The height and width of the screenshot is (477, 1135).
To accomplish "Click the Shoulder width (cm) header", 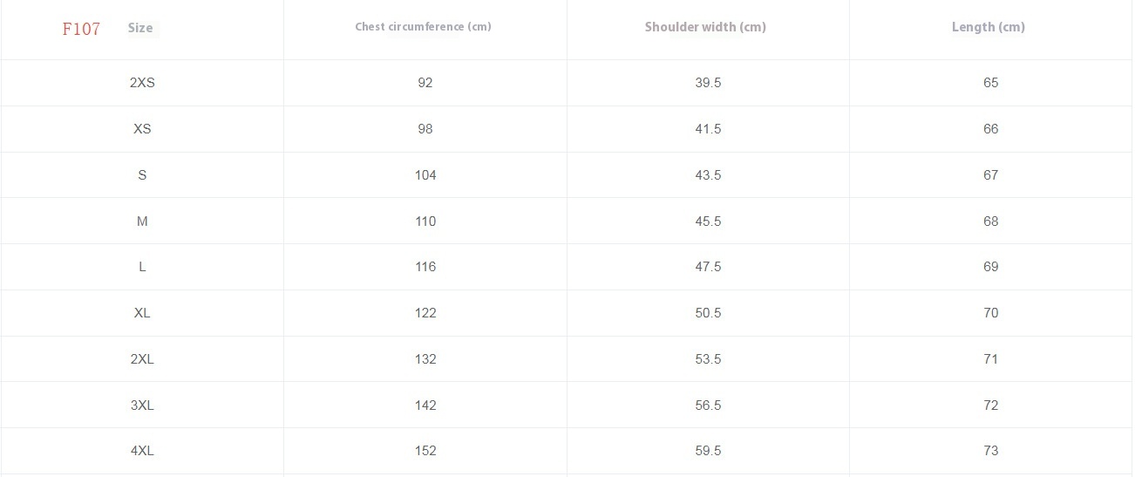I will pos(705,27).
